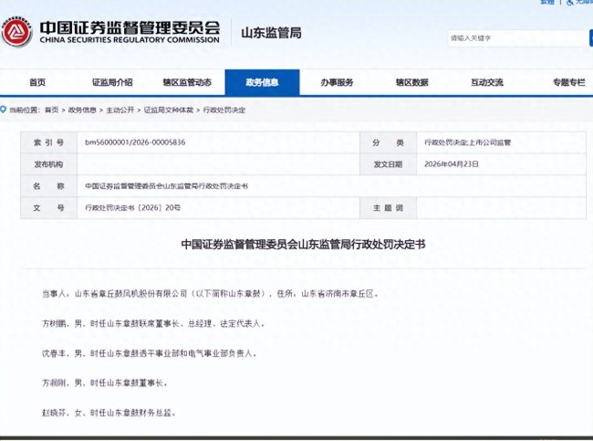
Task: Click the 发布机构 table label cell
Action: [x=48, y=164]
